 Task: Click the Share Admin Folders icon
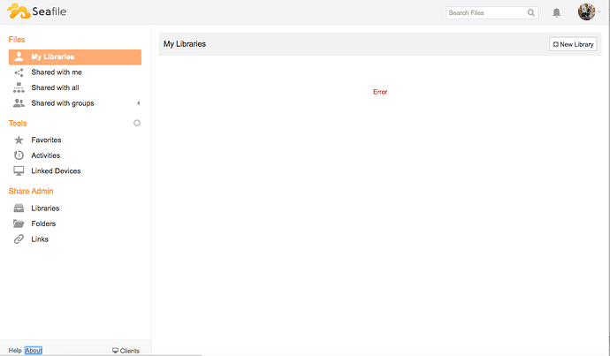[19, 223]
